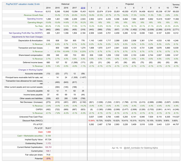Click year 9 Operating Income 10,415
The height and width of the screenshot is (163, 182).
(x=159, y=19)
